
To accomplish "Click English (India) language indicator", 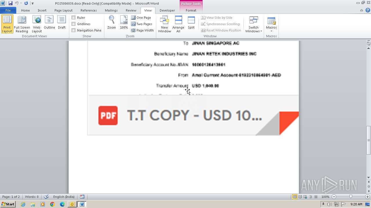I will tap(64, 197).
